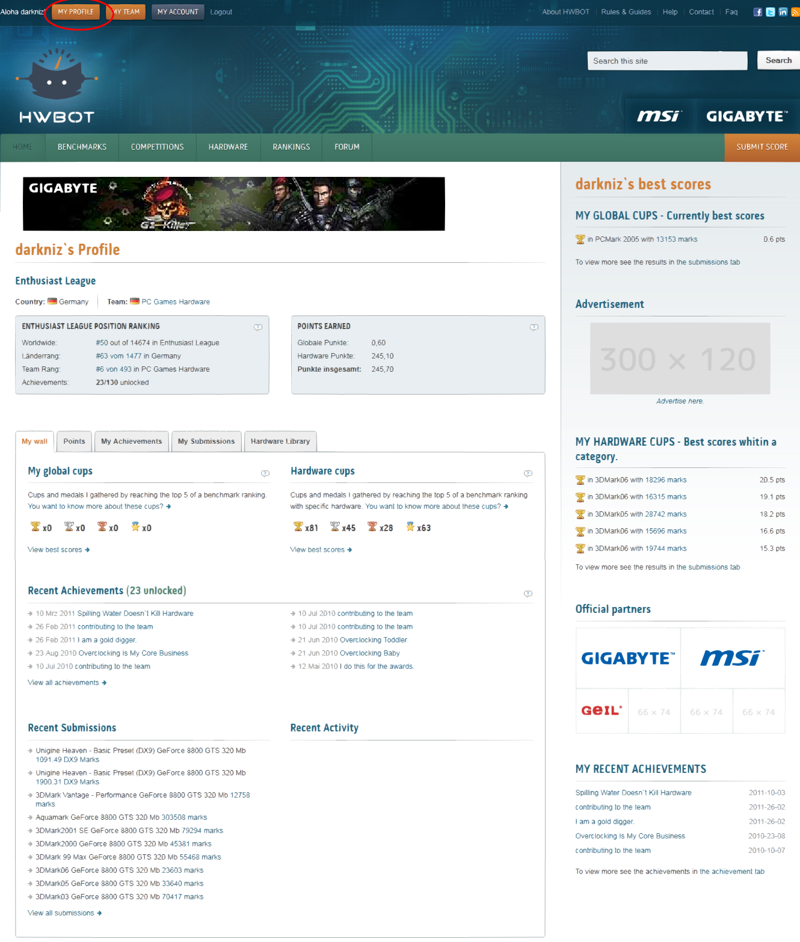
Task: Switch to the My Submissions tab
Action: point(206,442)
